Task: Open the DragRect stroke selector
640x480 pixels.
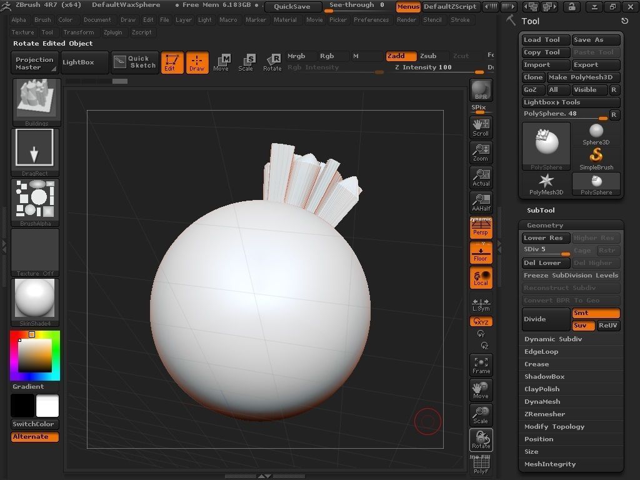Action: (35, 152)
